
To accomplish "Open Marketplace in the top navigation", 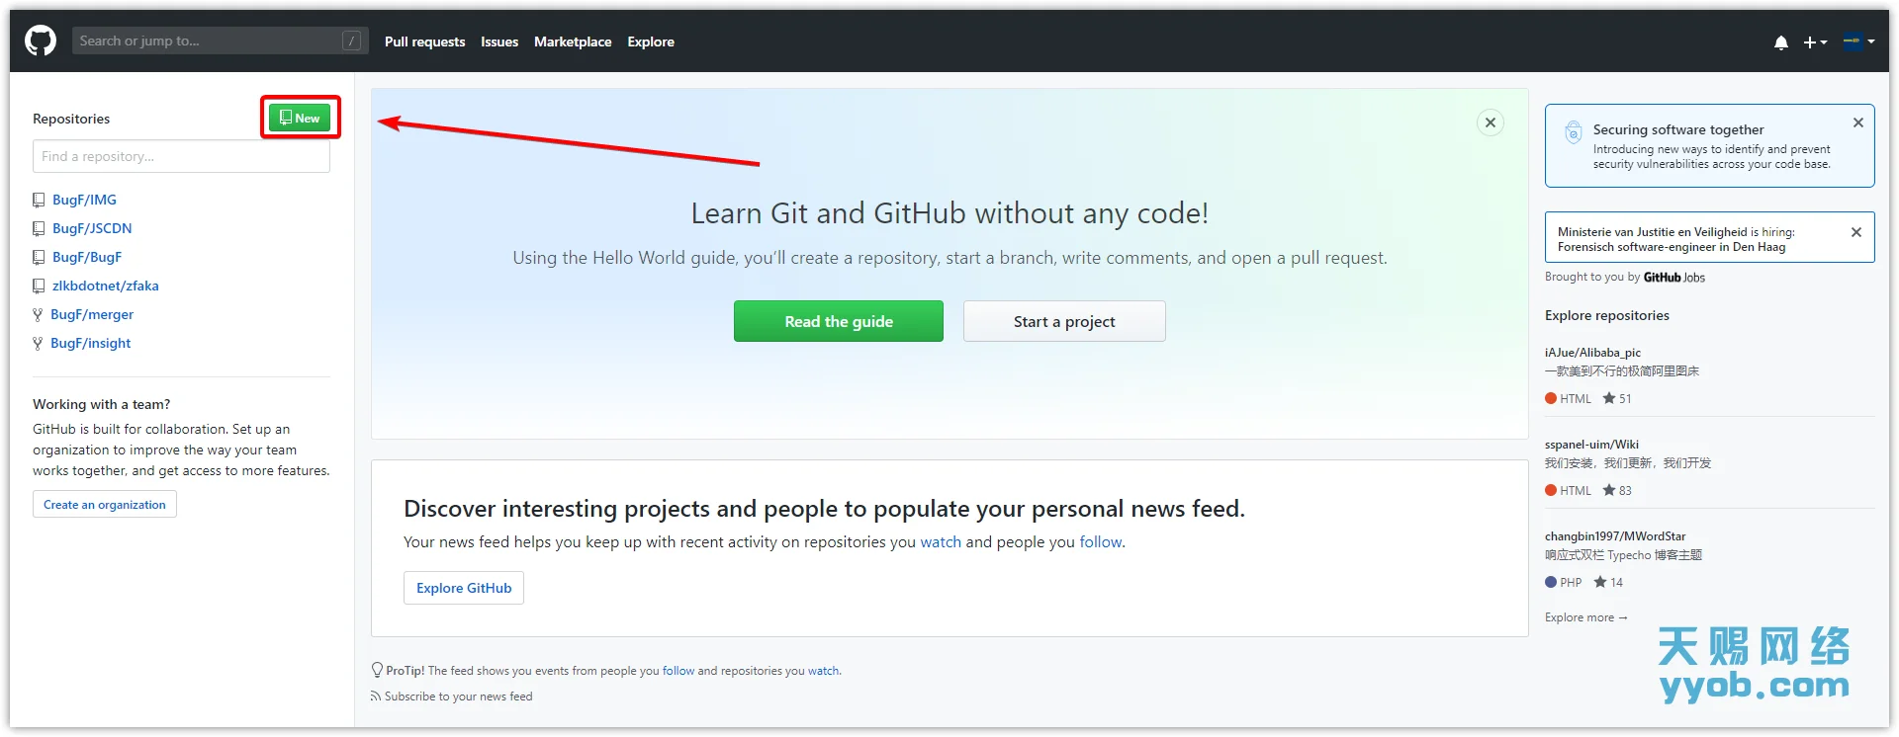I will point(573,41).
